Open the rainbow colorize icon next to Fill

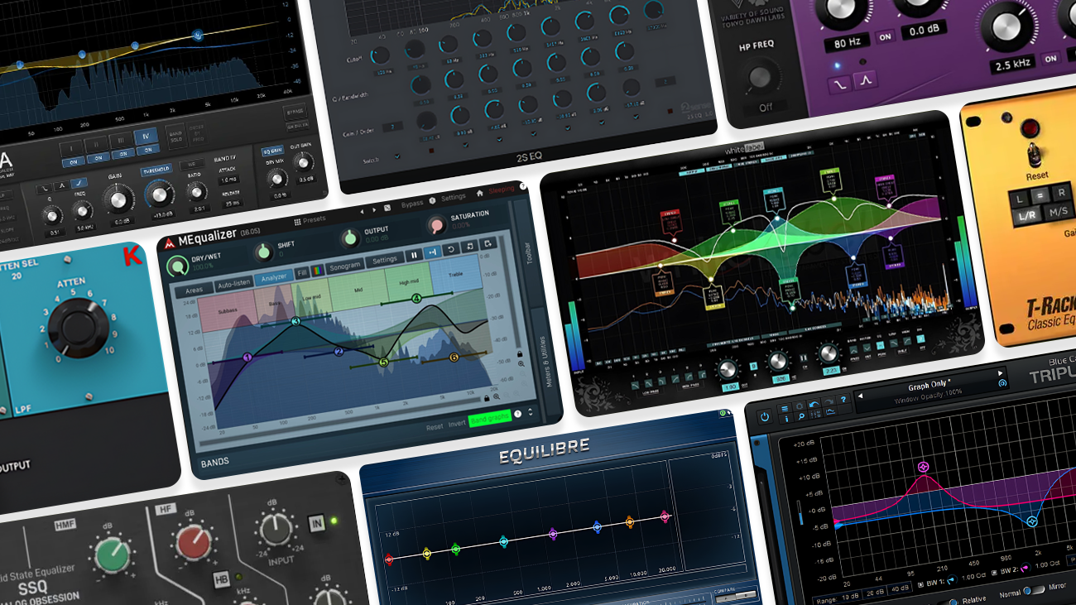pos(319,271)
